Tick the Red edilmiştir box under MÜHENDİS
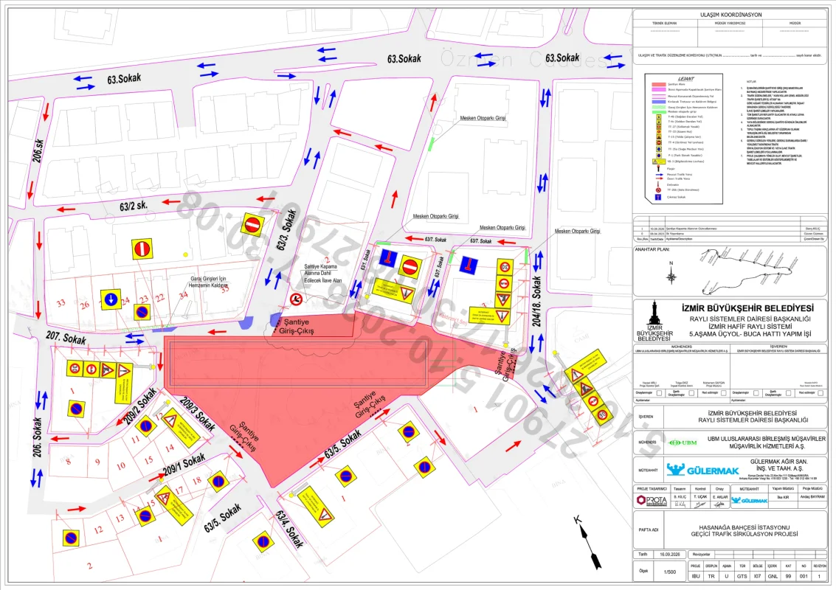This screenshot has height=590, width=836. (x=724, y=393)
